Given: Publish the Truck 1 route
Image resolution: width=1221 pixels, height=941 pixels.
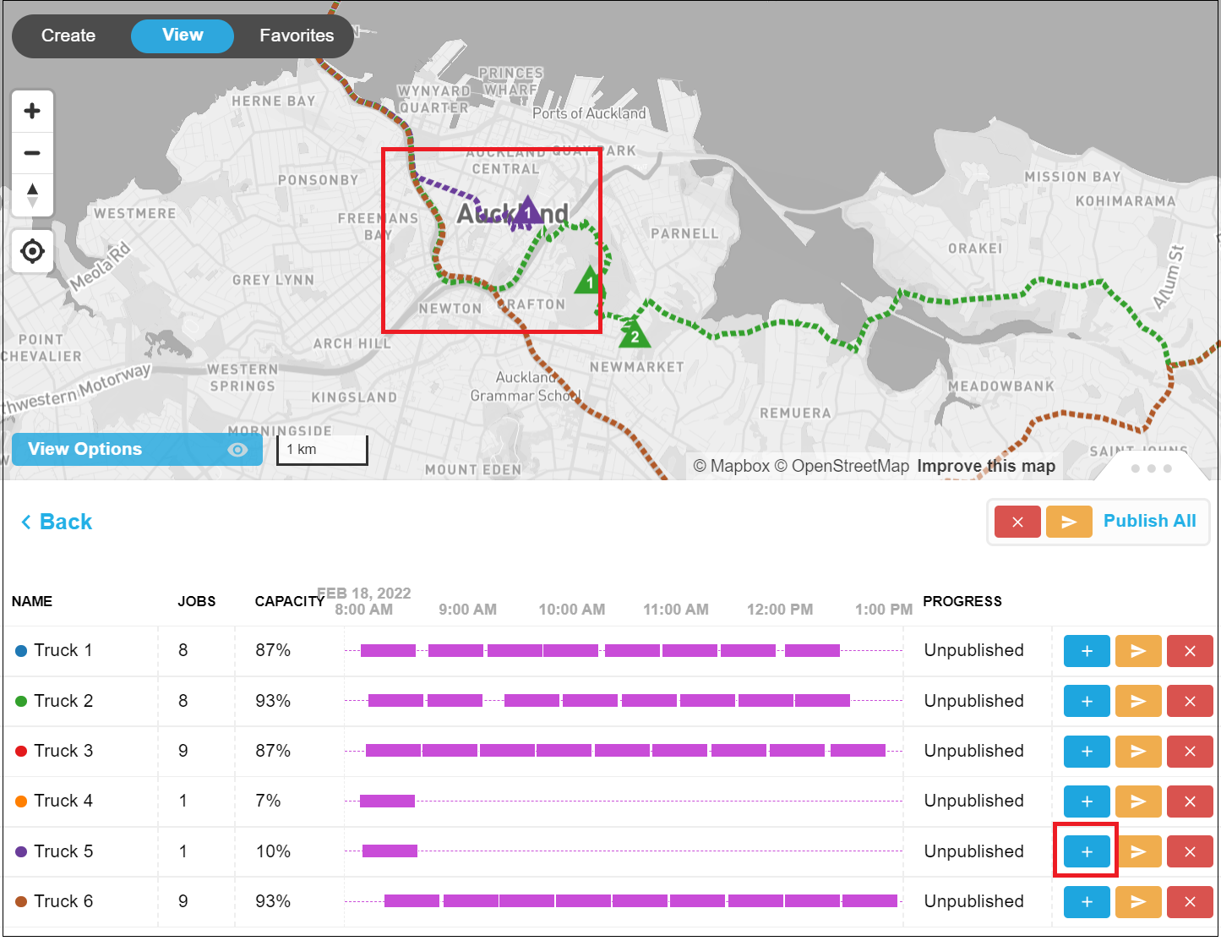Looking at the screenshot, I should point(1138,651).
